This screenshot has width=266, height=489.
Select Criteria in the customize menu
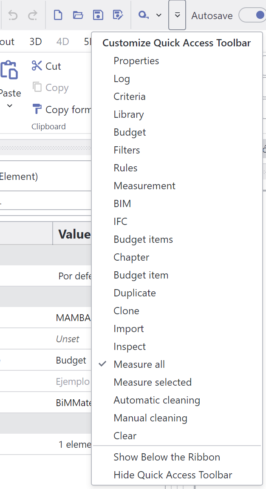(x=177, y=97)
